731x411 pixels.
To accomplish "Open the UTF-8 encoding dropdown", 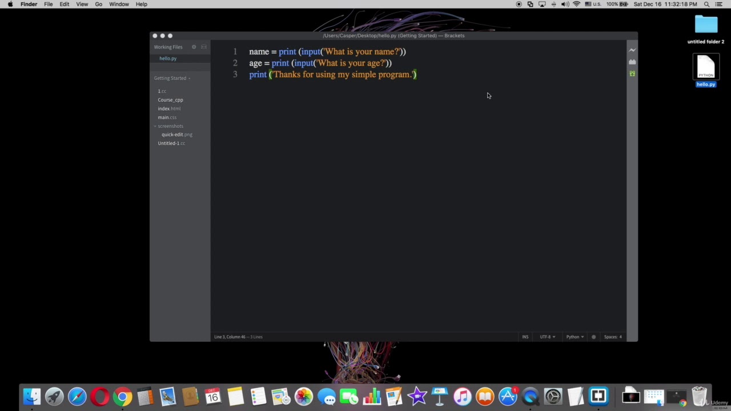I will [x=548, y=337].
